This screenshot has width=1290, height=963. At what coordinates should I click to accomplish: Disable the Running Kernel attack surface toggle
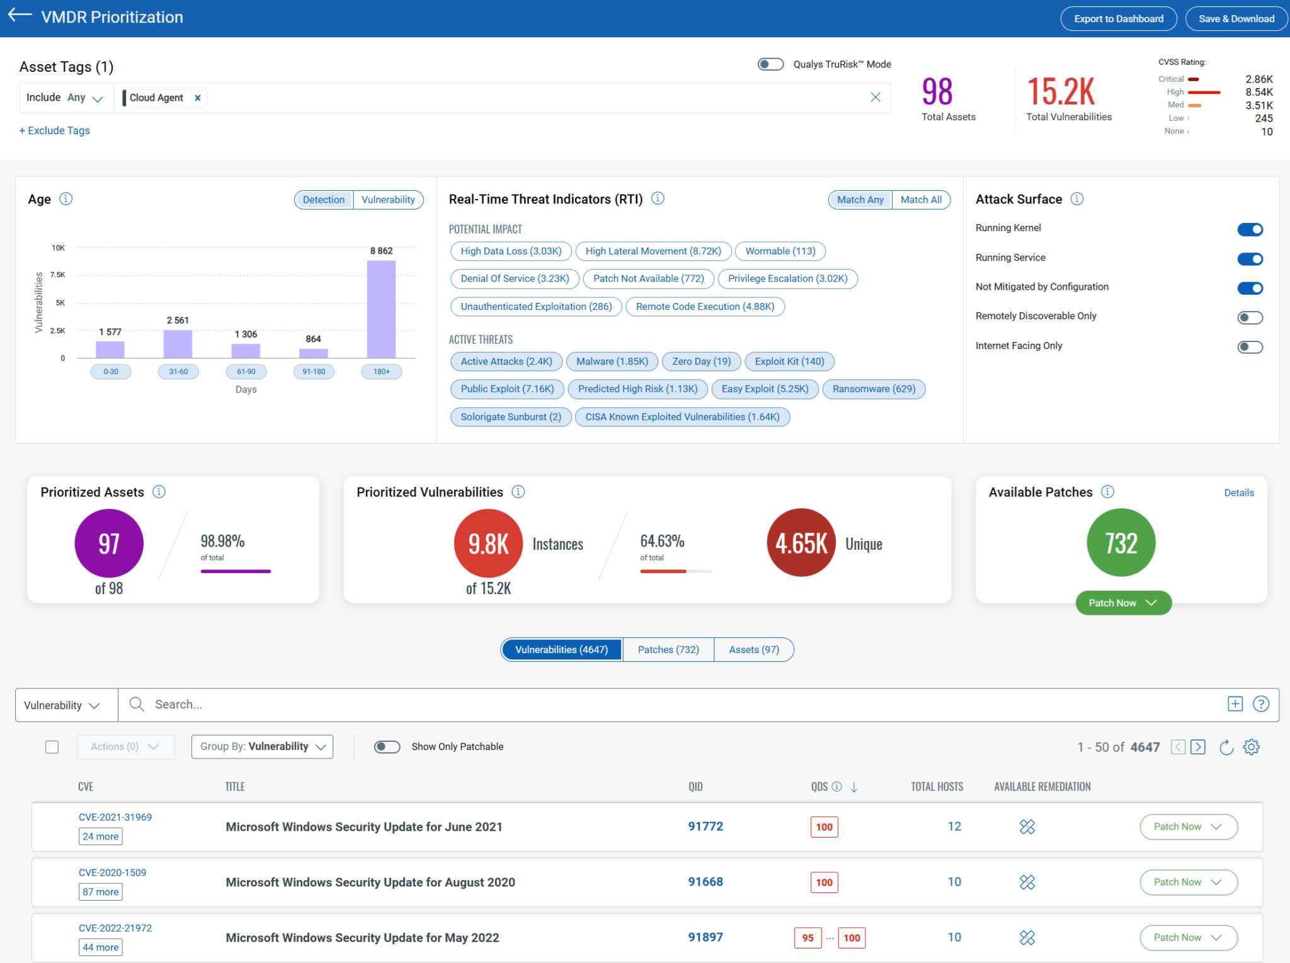[1250, 229]
